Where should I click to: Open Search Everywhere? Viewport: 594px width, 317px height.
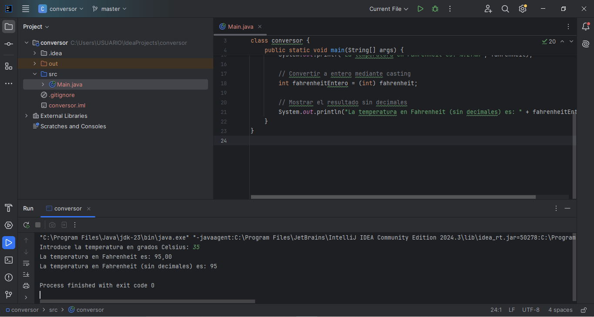tap(505, 9)
